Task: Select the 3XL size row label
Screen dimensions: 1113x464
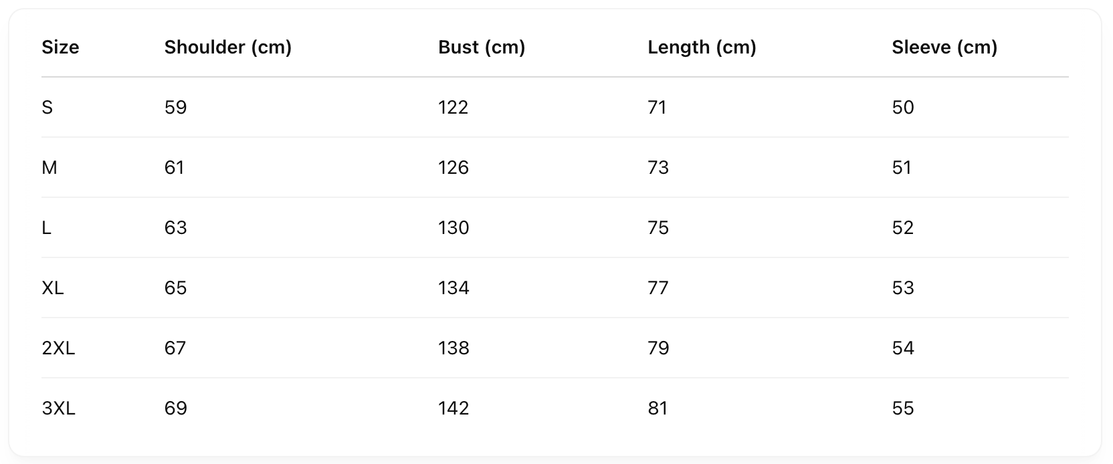Action: click(x=58, y=409)
